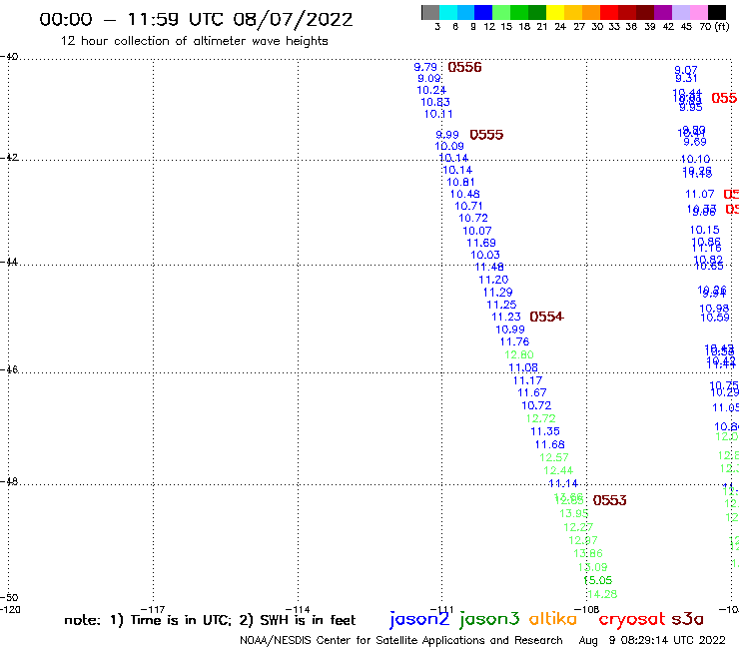739x649 pixels.
Task: Click the green 13.09 wave height value
Action: click(592, 567)
